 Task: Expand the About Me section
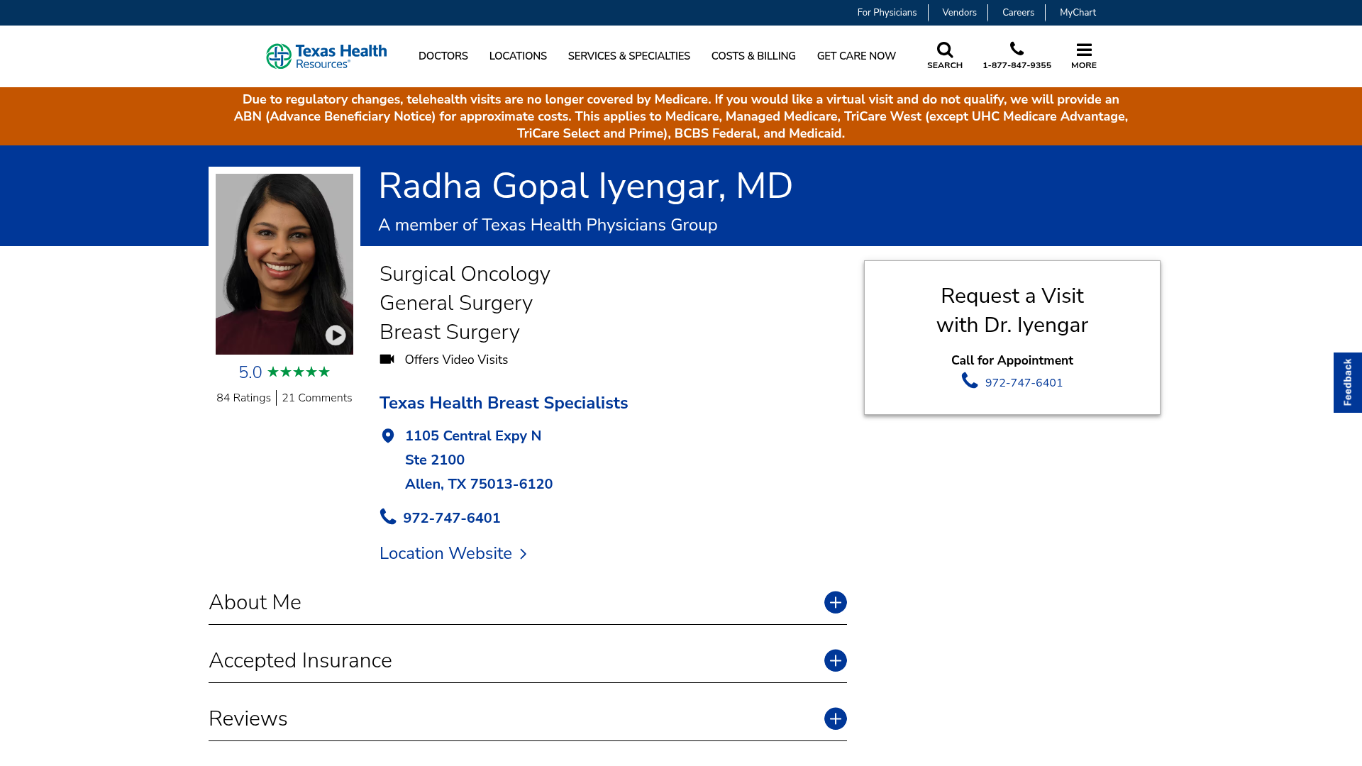pos(835,602)
